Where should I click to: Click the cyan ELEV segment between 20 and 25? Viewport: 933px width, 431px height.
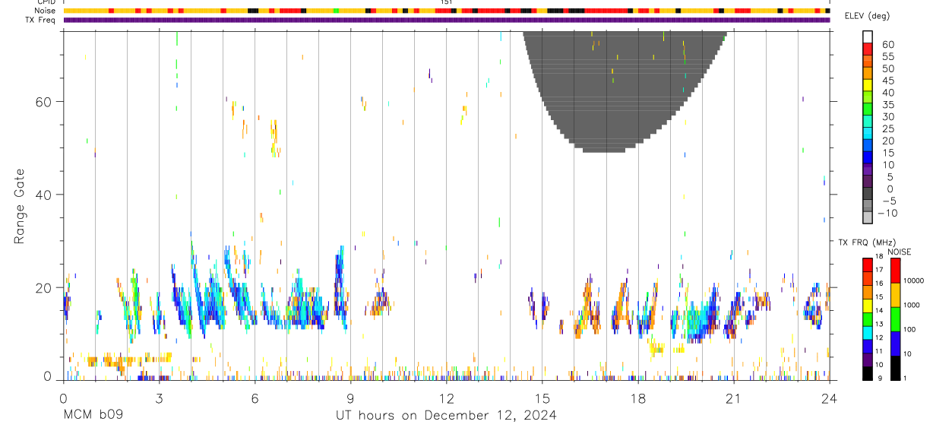(868, 133)
